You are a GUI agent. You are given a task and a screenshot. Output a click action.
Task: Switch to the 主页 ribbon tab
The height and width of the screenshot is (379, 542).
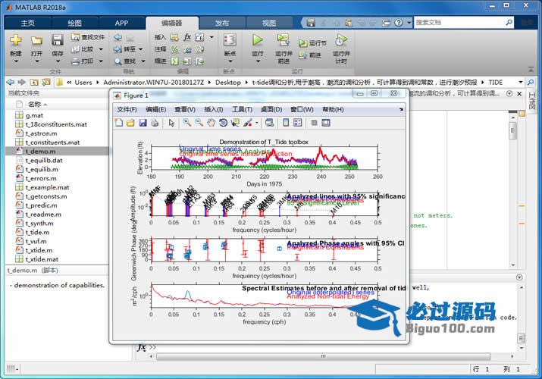[x=27, y=23]
